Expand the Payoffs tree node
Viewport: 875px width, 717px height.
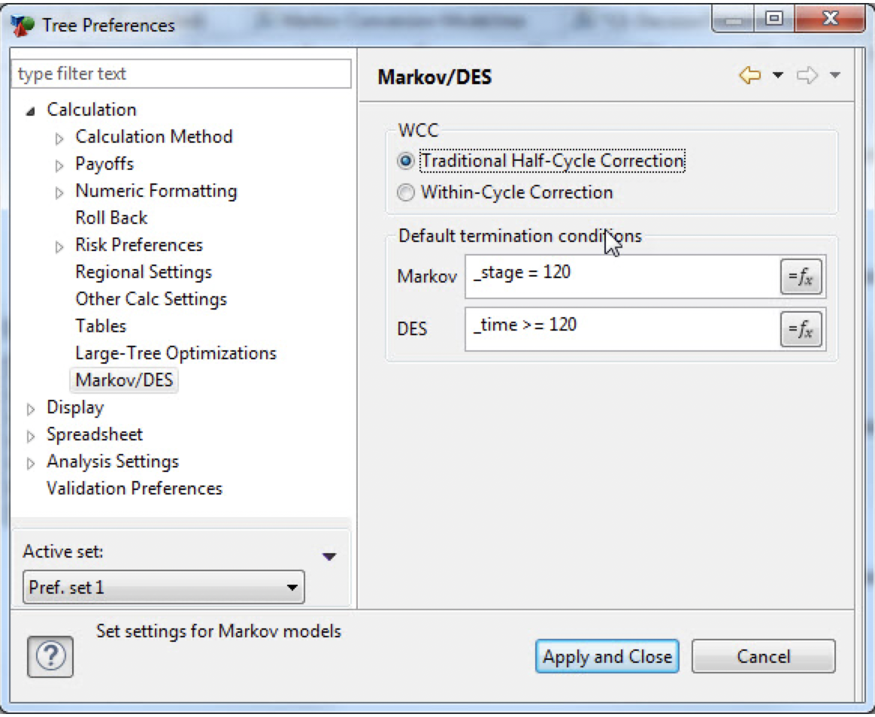[60, 165]
